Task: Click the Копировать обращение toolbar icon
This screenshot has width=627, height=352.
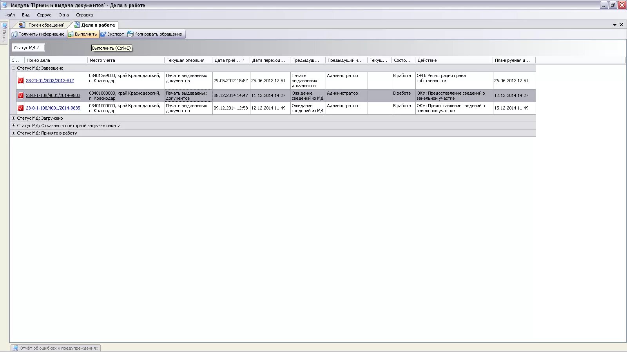Action: 130,34
